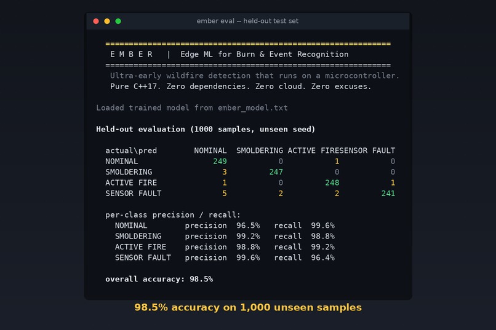Click SMOLDERING recall value 98.8%
Viewport: 496px width, 330px height.
[x=322, y=237]
